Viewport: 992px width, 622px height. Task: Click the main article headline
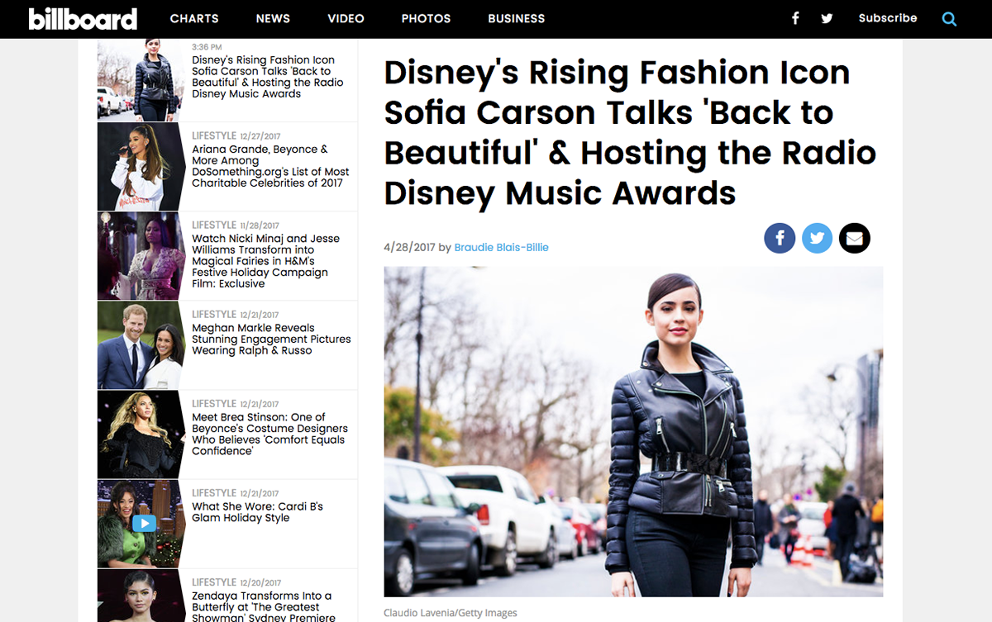click(630, 133)
